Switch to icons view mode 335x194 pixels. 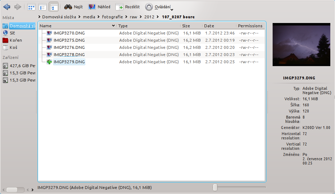[x=31, y=7]
